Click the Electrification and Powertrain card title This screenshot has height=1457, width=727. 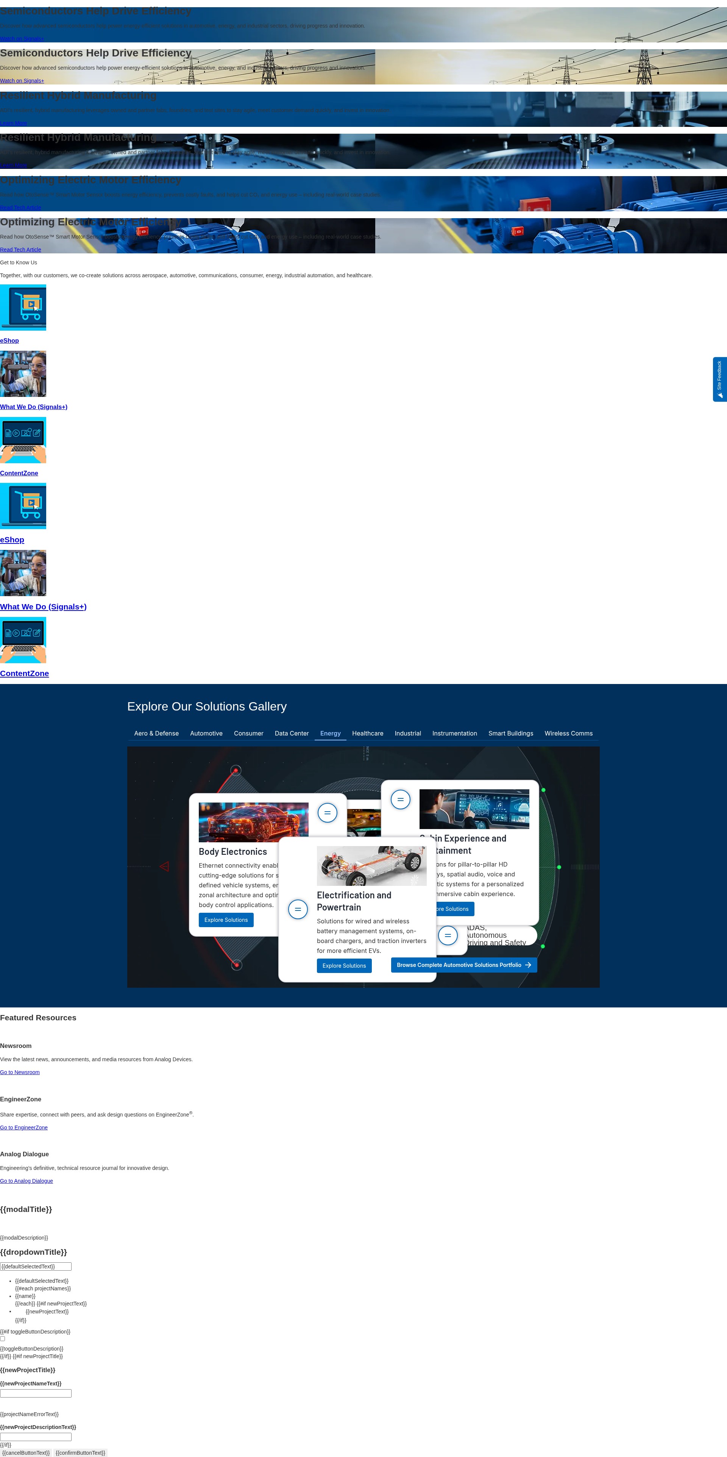click(354, 901)
